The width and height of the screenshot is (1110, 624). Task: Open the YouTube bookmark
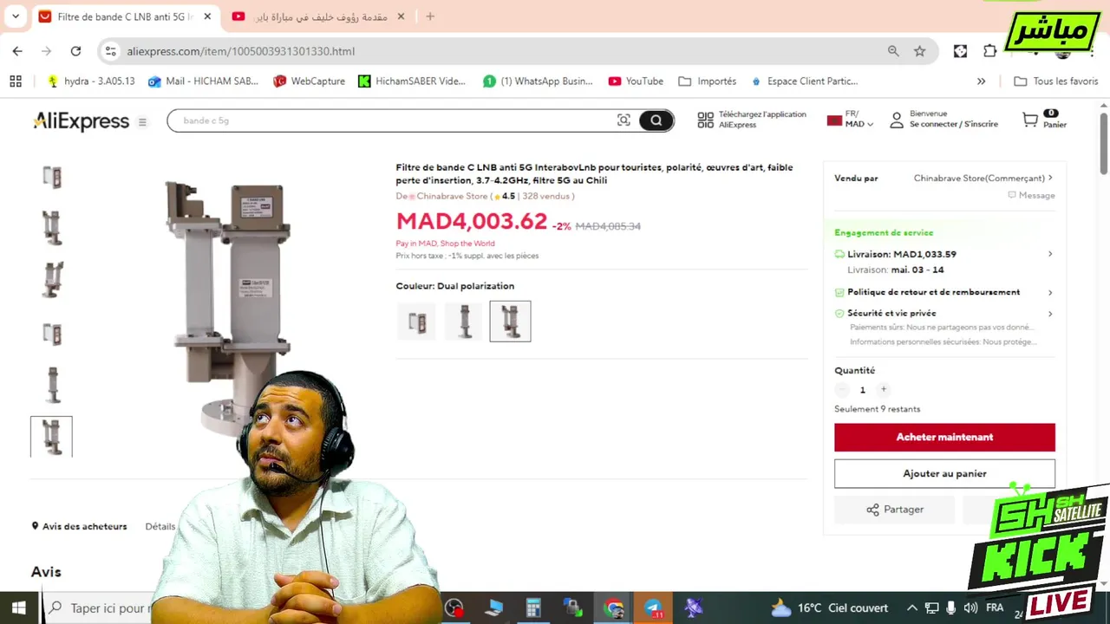coord(636,81)
